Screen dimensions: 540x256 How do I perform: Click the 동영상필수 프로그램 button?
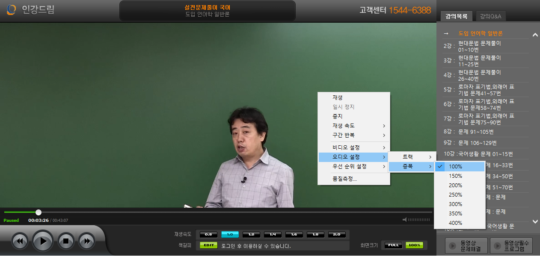point(511,246)
